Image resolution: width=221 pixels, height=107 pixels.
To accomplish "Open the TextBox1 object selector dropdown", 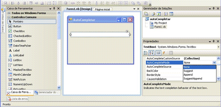I will pos(218,47).
